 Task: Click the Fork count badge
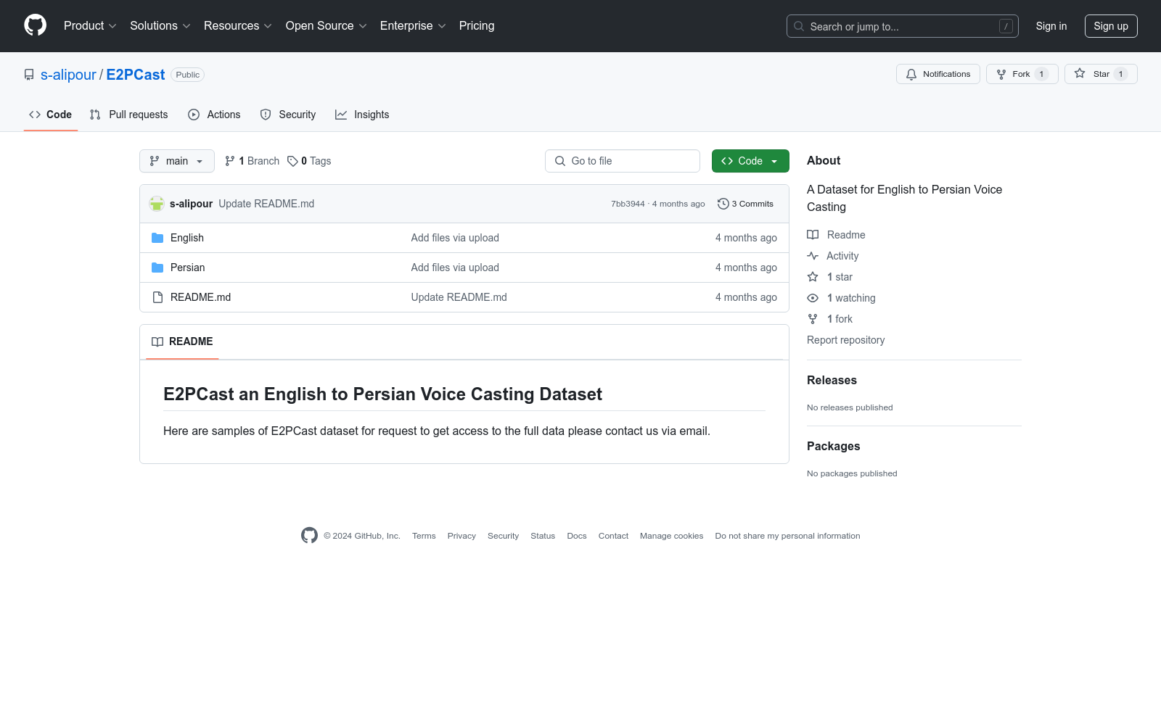tap(1041, 74)
